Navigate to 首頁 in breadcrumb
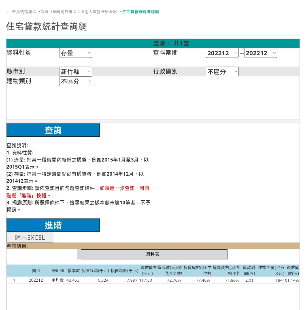306x310 pixels. (x=44, y=12)
